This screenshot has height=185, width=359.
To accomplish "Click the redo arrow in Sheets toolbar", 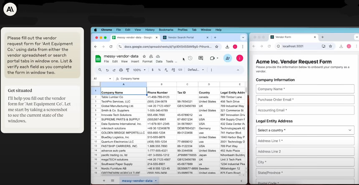I will click(x=114, y=70).
